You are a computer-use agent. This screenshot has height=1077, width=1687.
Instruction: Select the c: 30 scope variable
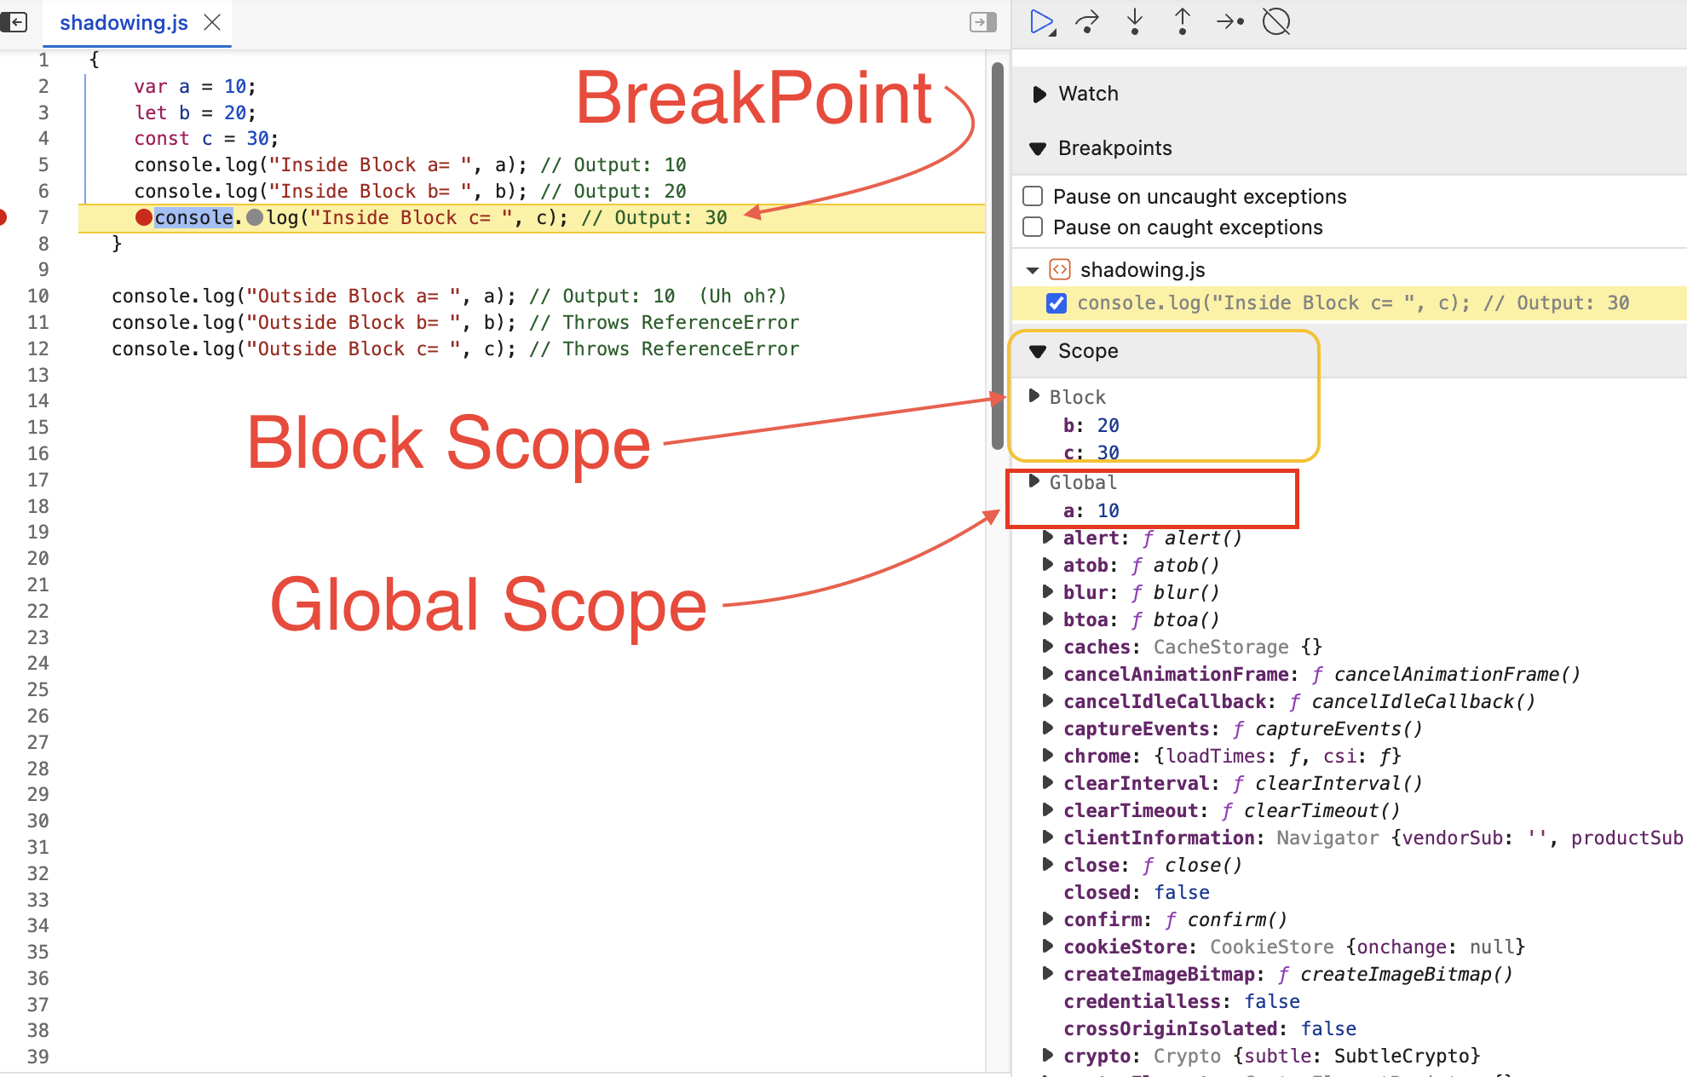pyautogui.click(x=1091, y=452)
